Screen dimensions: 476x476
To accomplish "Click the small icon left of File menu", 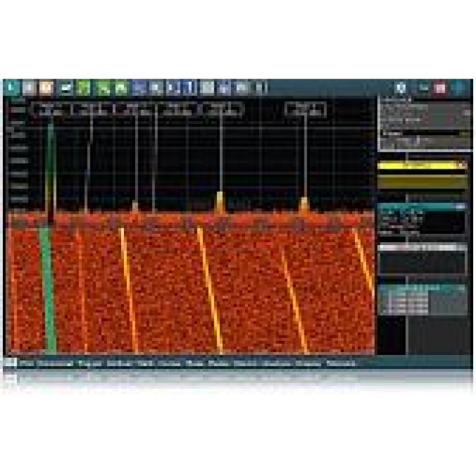I will pos(10,363).
